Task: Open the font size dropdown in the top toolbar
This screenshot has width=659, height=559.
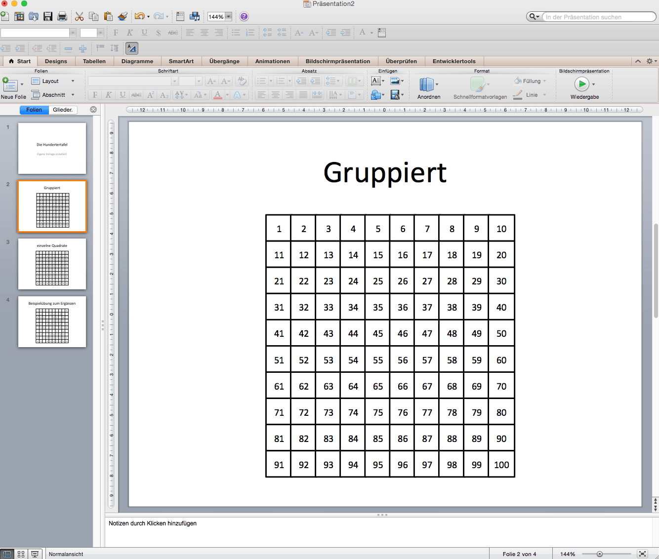Action: click(100, 33)
